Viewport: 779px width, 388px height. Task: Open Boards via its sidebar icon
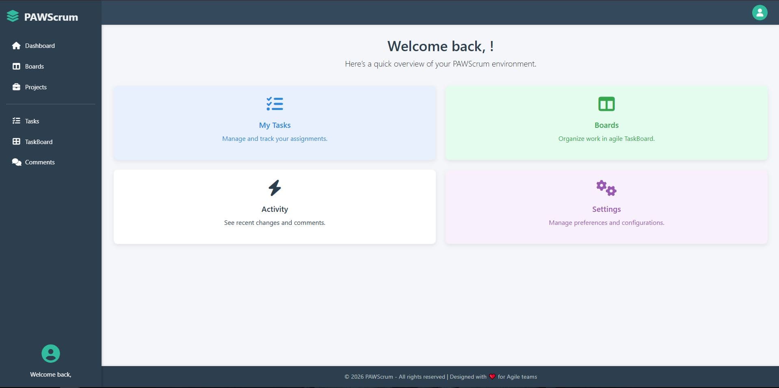click(16, 66)
